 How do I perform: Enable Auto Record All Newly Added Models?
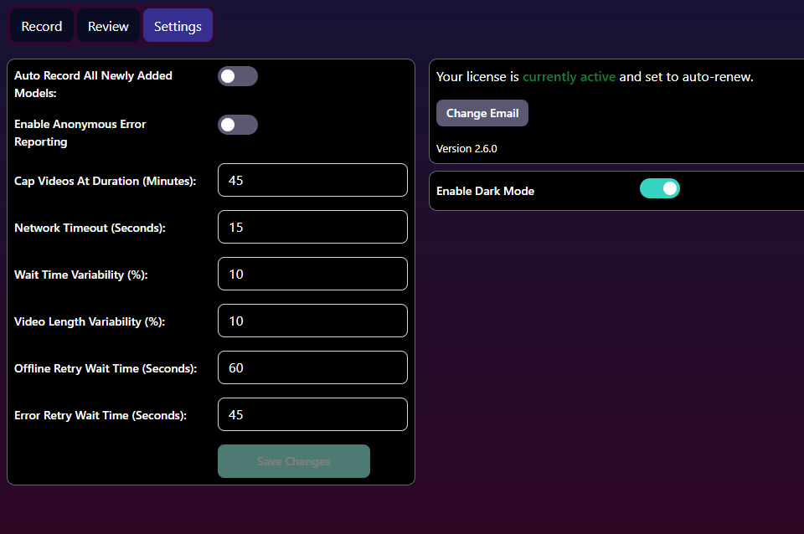tap(238, 75)
